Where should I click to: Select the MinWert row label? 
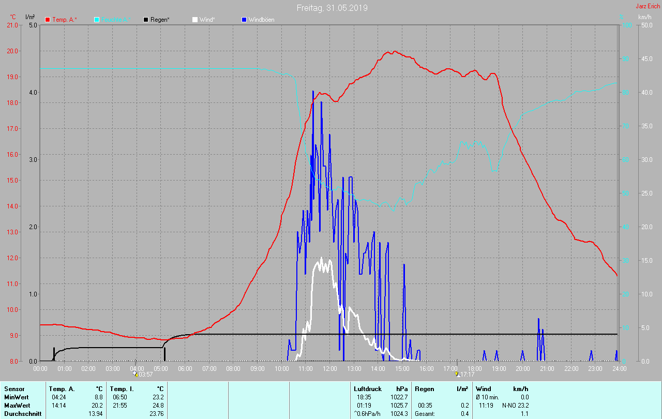tap(17, 397)
